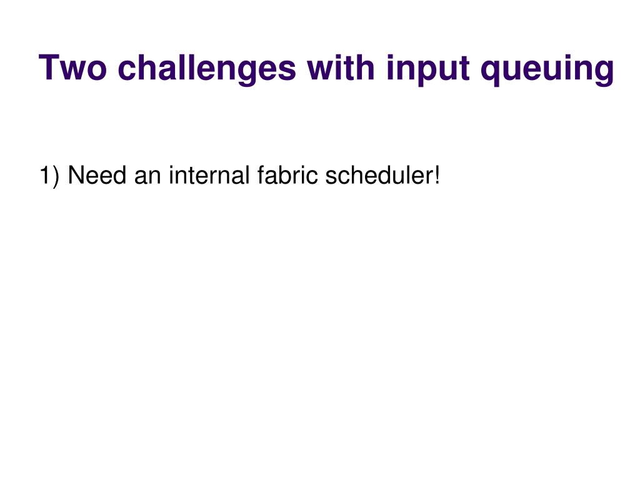The width and height of the screenshot is (640, 480).
Task: Click the gap between "Two" and "challenges"
Action: coord(112,67)
